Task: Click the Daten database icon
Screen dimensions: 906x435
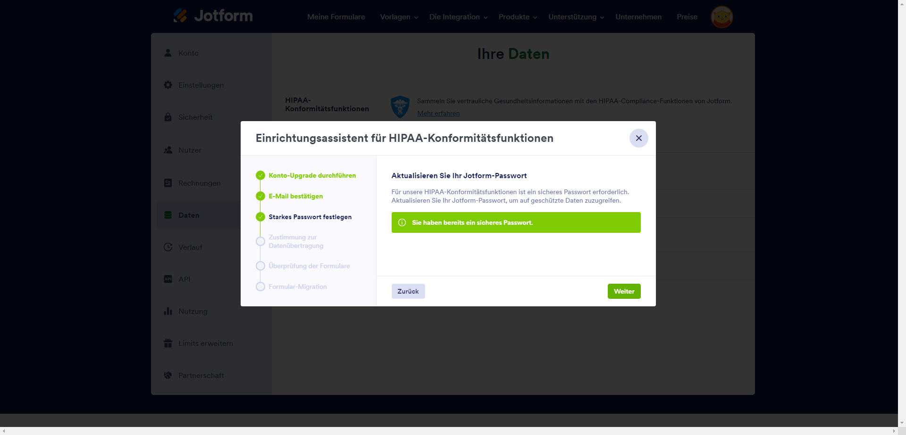Action: [168, 215]
